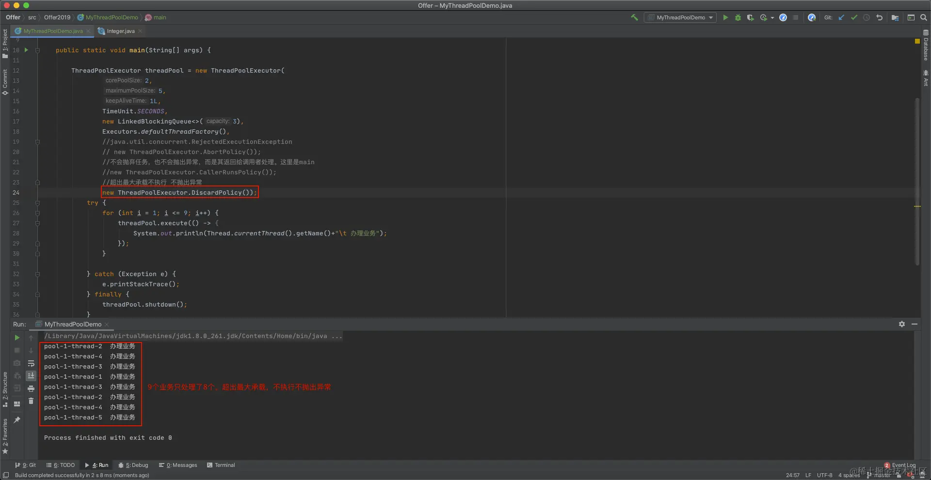The height and width of the screenshot is (480, 931).
Task: Toggle soft-wrap in the Run console
Action: [x=31, y=363]
